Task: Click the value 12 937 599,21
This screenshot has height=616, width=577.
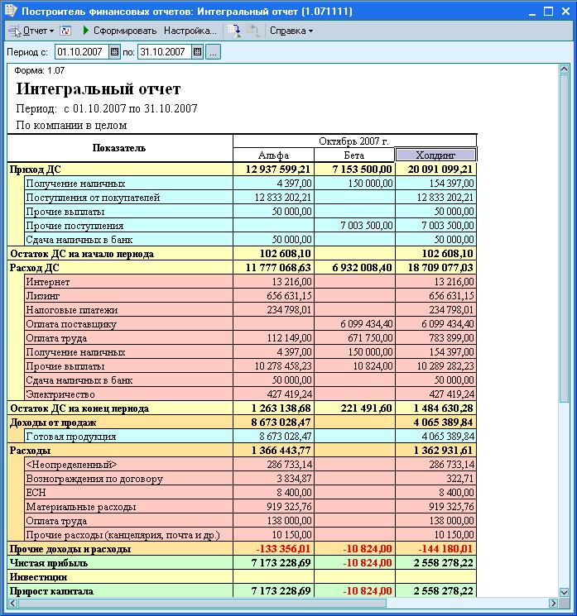Action: coord(277,170)
